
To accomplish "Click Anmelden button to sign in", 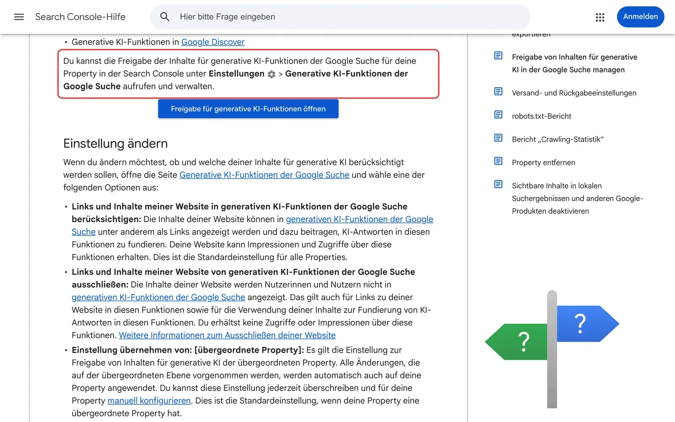I will [x=640, y=17].
